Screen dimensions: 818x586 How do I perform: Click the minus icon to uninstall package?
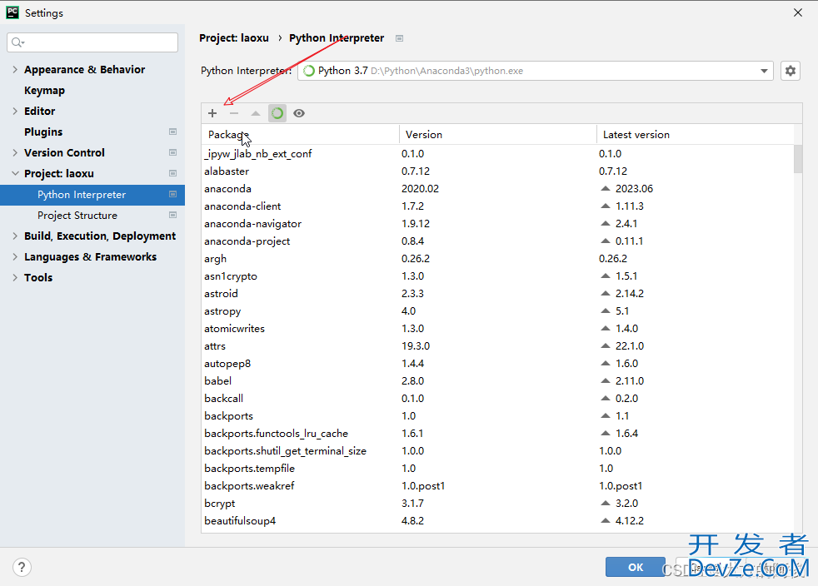(234, 113)
